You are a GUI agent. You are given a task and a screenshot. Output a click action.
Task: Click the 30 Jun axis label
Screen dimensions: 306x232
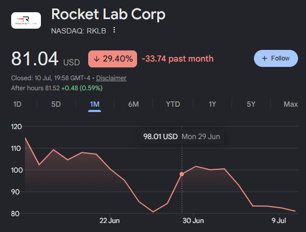[x=193, y=221]
